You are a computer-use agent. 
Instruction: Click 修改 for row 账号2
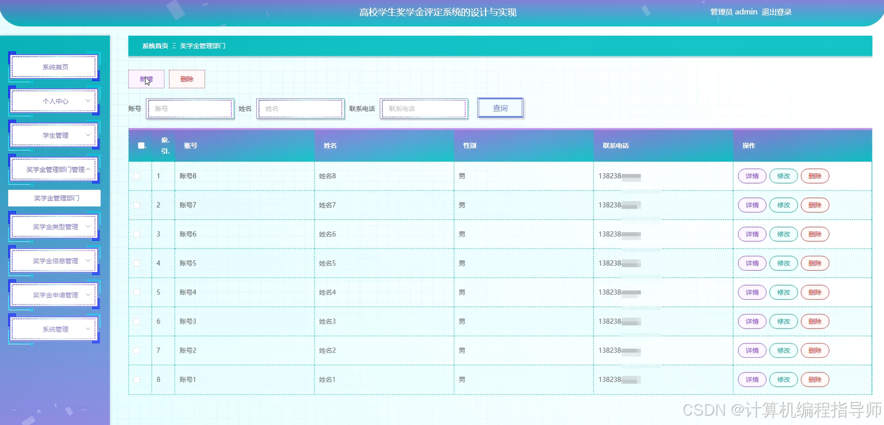pyautogui.click(x=783, y=351)
